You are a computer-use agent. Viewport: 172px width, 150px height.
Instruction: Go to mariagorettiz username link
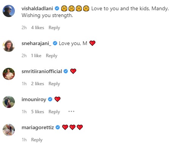click(38, 128)
